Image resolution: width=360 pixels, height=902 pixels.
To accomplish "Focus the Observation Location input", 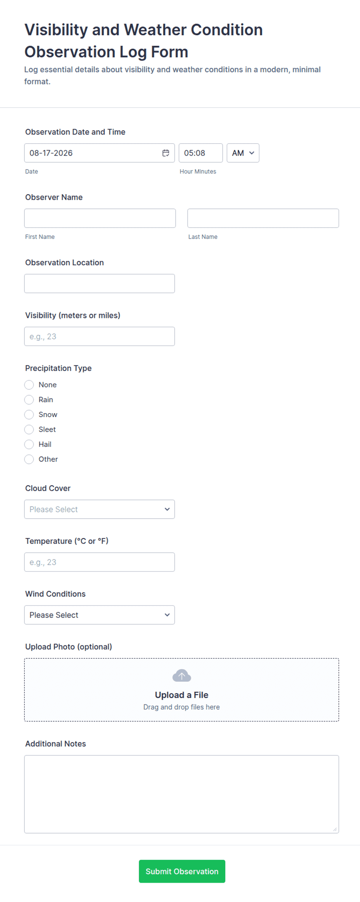I will click(x=99, y=283).
